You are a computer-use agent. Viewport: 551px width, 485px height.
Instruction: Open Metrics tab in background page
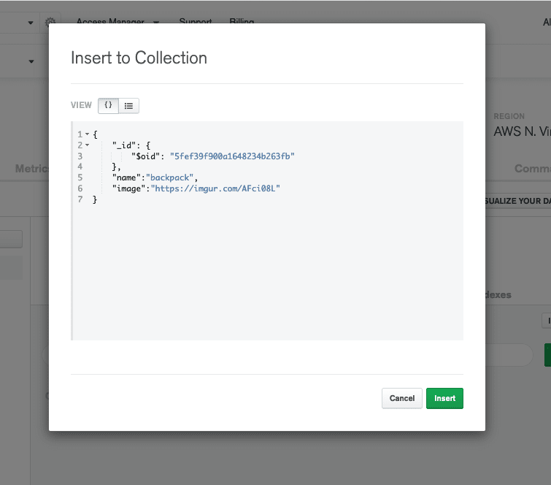(x=32, y=169)
